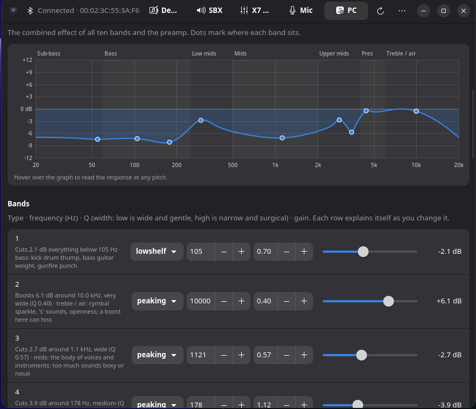This screenshot has height=409, width=476.
Task: Open the three-dots more menu
Action: coord(402,11)
